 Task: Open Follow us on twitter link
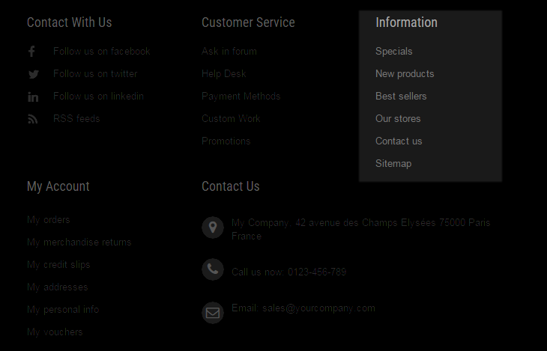point(95,74)
